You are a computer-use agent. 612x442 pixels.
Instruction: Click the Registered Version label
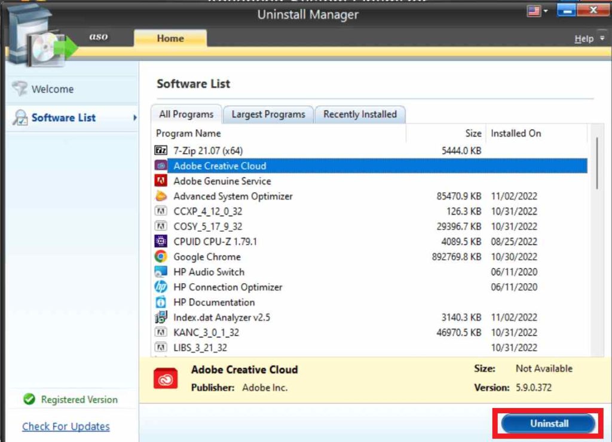[x=79, y=400]
